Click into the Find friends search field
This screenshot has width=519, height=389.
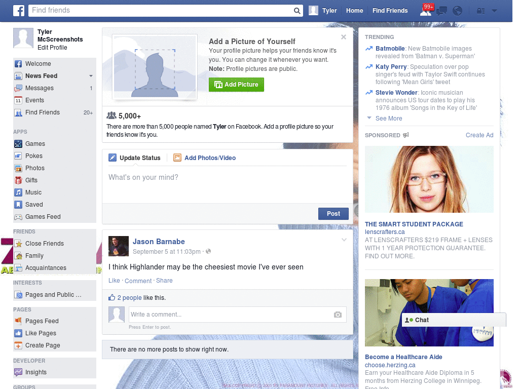161,11
